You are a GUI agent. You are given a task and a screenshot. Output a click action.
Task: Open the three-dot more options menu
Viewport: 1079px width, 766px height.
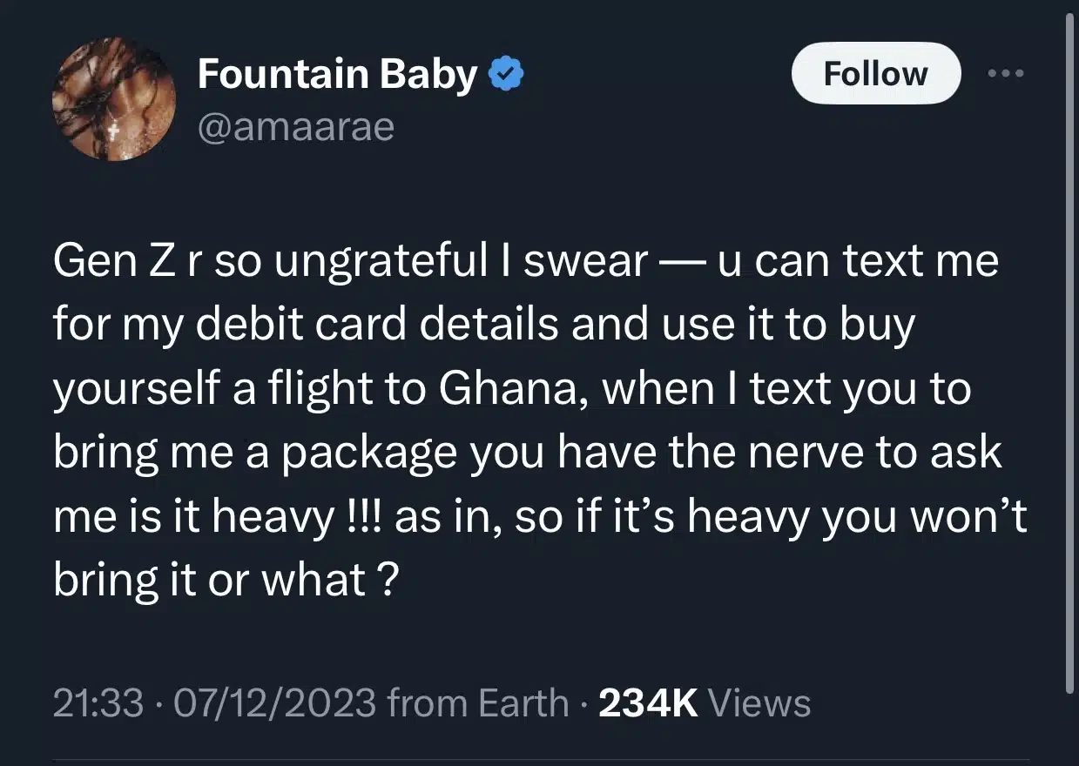point(1007,73)
